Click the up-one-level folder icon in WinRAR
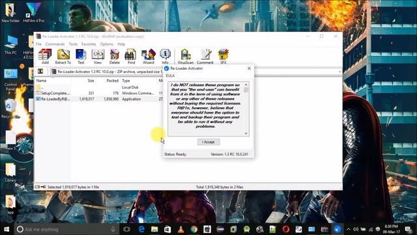The height and width of the screenshot is (235, 417). coord(40,71)
